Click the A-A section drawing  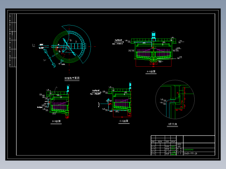click(x=148, y=49)
